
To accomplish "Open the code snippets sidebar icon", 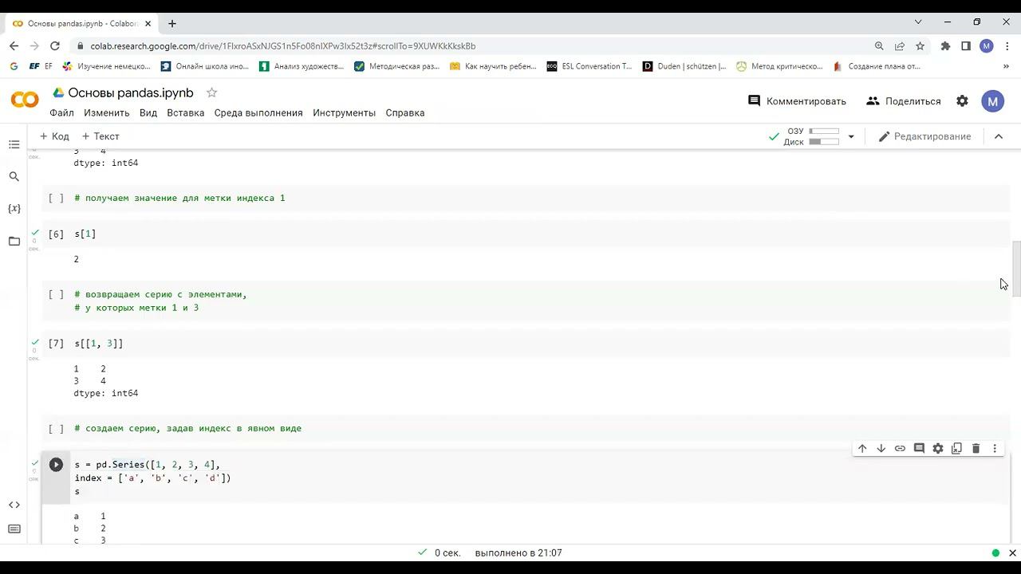I will click(x=14, y=505).
